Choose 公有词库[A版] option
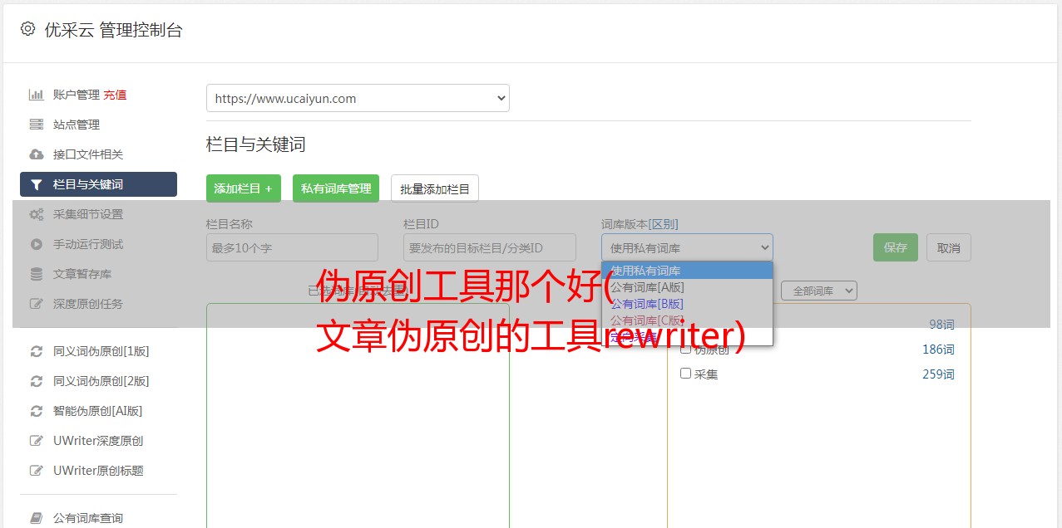 point(687,287)
